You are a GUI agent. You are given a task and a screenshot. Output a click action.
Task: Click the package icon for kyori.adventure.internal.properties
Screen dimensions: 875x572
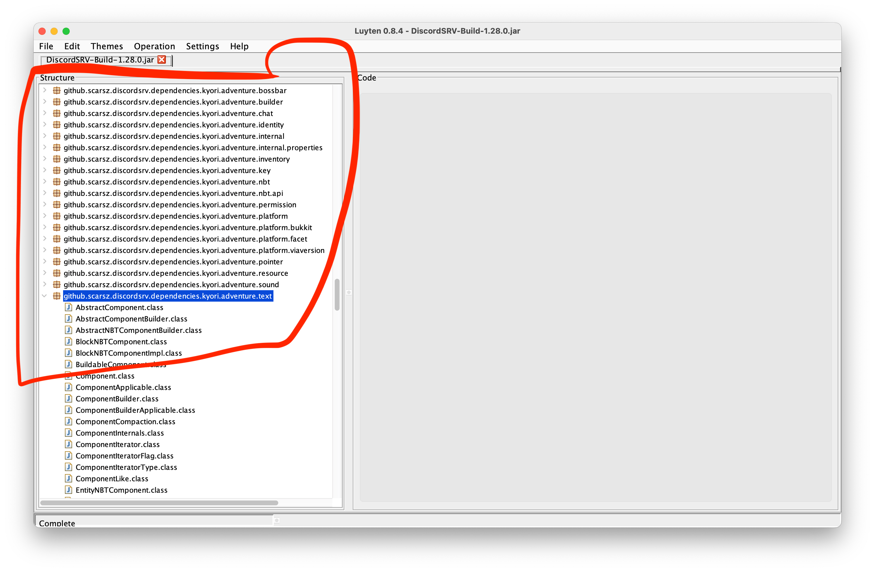56,148
